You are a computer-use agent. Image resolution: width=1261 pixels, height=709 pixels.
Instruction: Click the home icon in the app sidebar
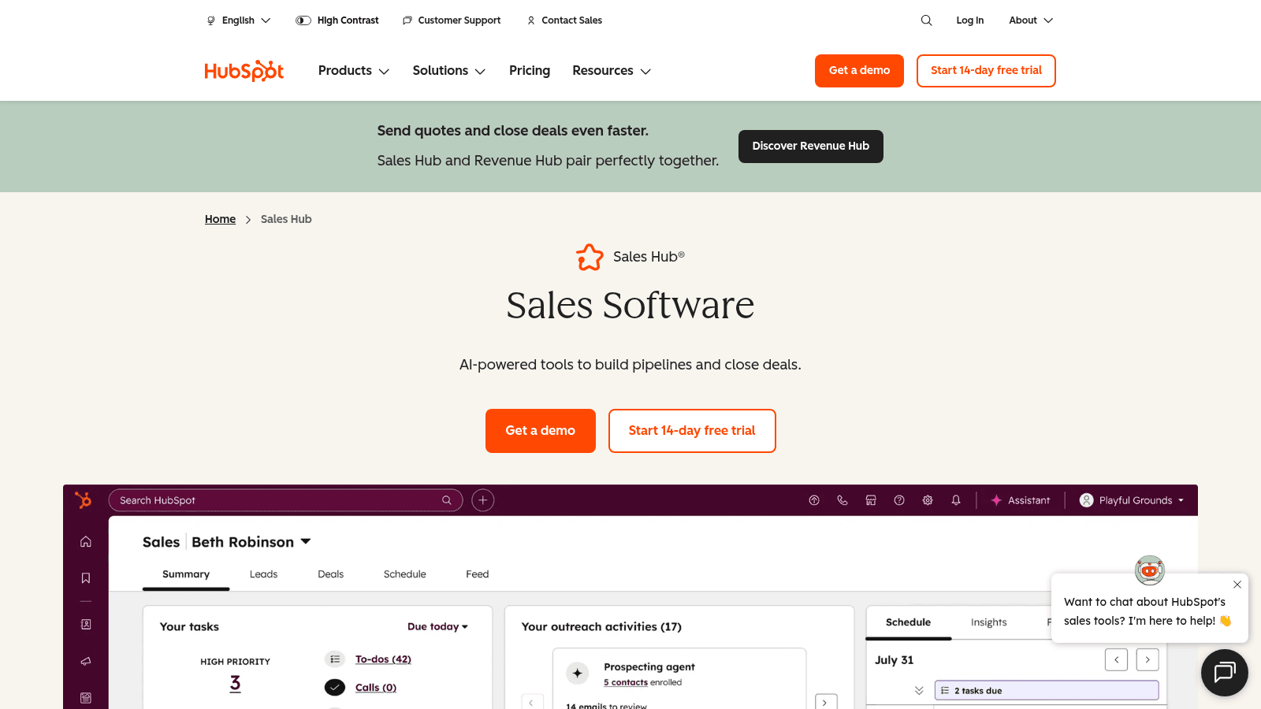point(86,541)
